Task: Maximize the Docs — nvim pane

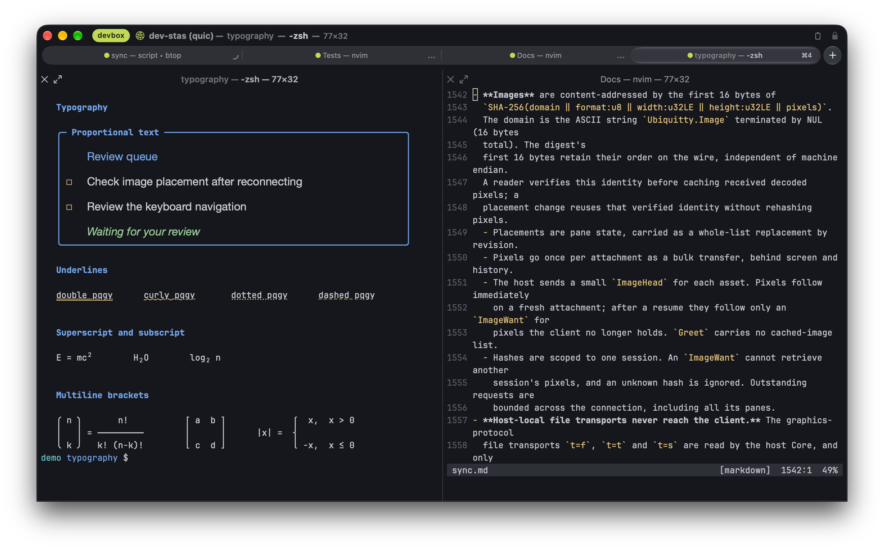Action: click(x=464, y=79)
